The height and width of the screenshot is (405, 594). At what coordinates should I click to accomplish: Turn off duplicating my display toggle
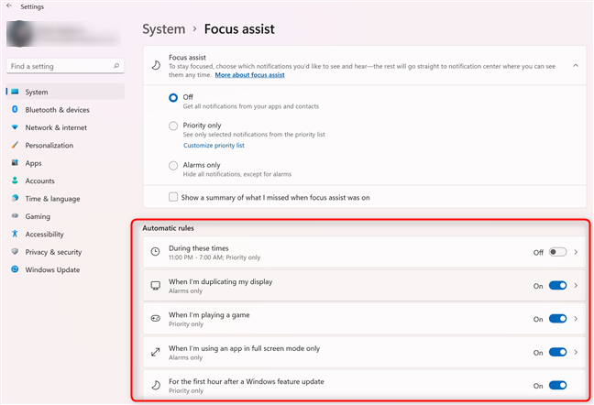(557, 285)
